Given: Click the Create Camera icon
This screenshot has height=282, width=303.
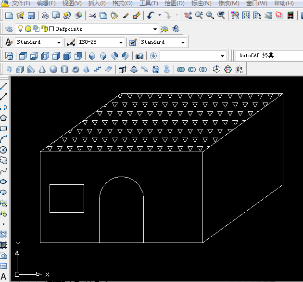Looking at the screenshot, I should pos(139,56).
